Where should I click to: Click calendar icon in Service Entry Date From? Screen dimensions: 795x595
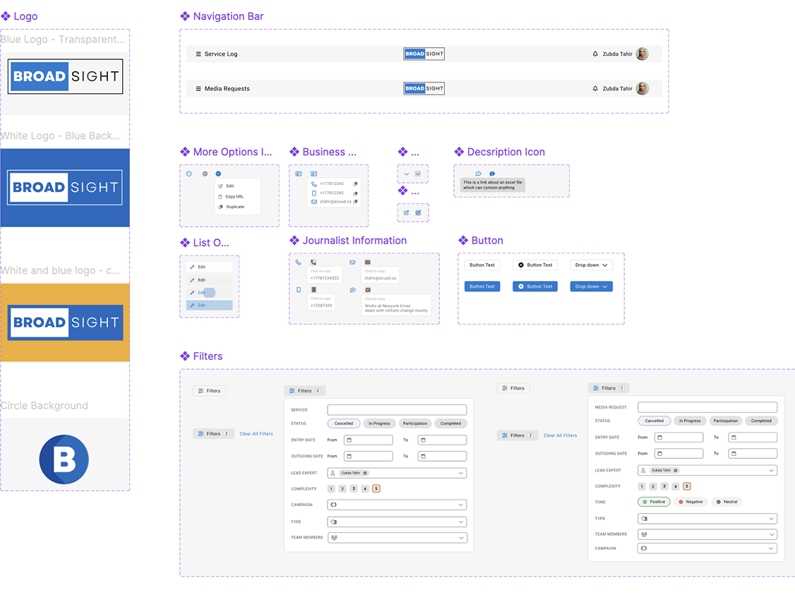pyautogui.click(x=349, y=440)
